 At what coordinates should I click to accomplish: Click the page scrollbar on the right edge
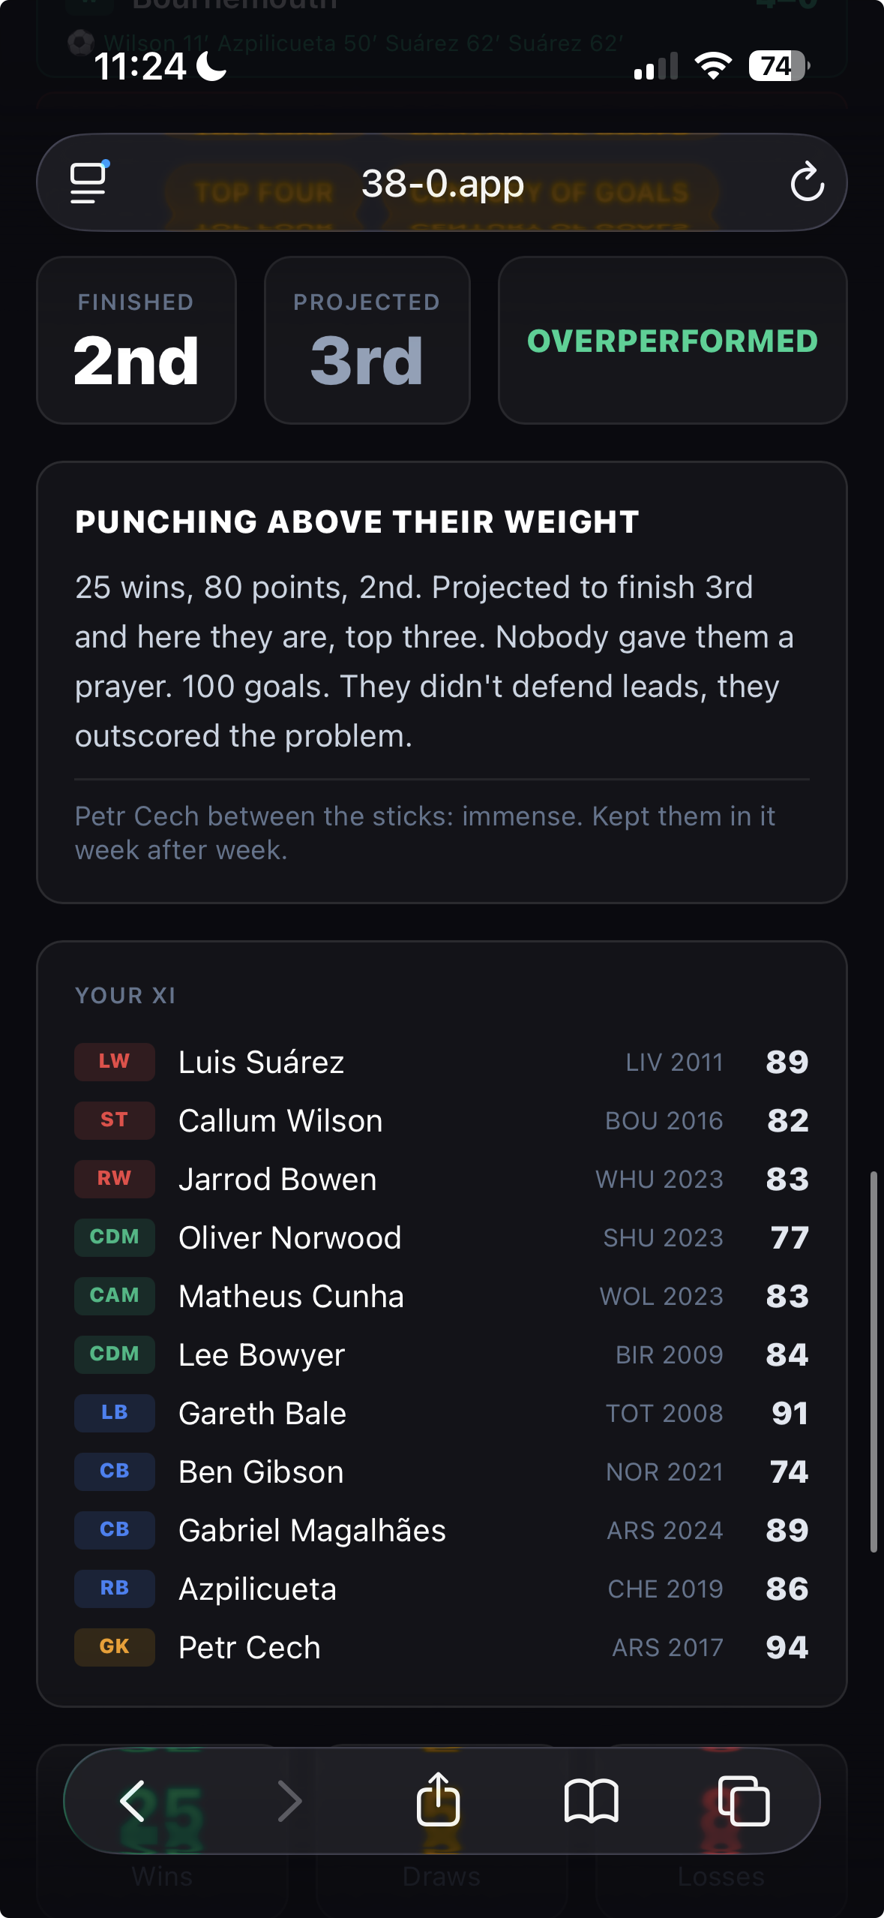874,1360
